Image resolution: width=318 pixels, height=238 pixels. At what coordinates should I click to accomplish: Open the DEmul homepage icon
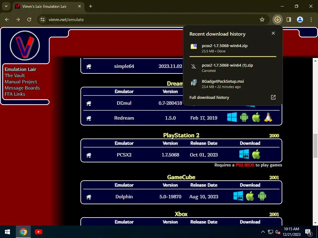click(89, 104)
